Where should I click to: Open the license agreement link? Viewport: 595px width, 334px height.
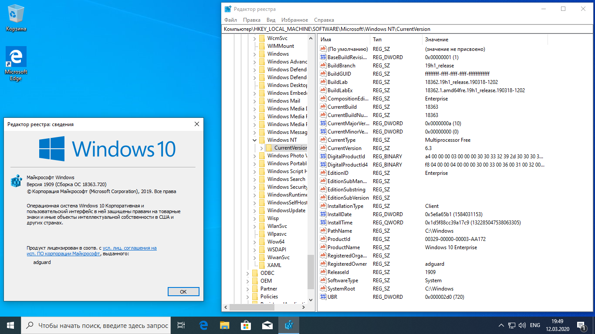pos(92,251)
